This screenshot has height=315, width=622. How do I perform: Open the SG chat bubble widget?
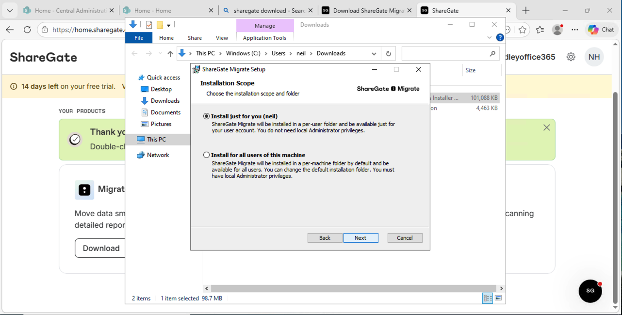[590, 291]
